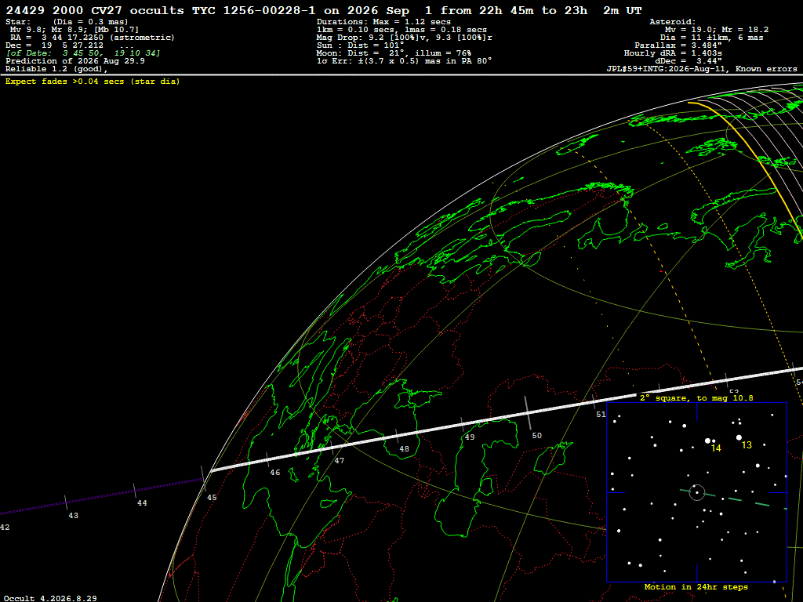Click minute marker 50 on the shadow path
803x602 pixels.
tap(536, 436)
